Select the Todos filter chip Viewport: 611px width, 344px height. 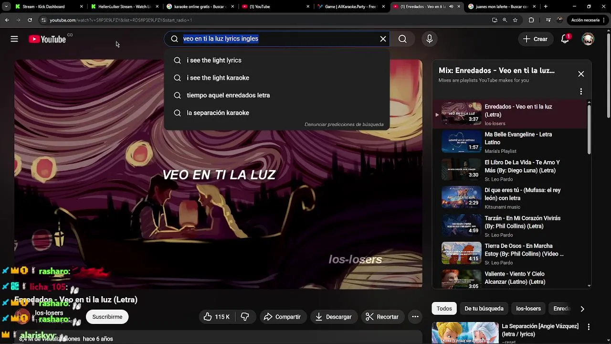[x=444, y=309]
